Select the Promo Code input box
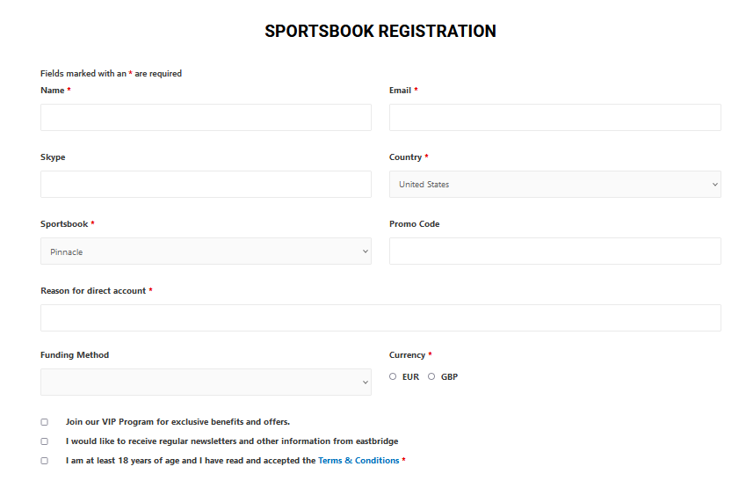The image size is (746, 481). point(554,251)
